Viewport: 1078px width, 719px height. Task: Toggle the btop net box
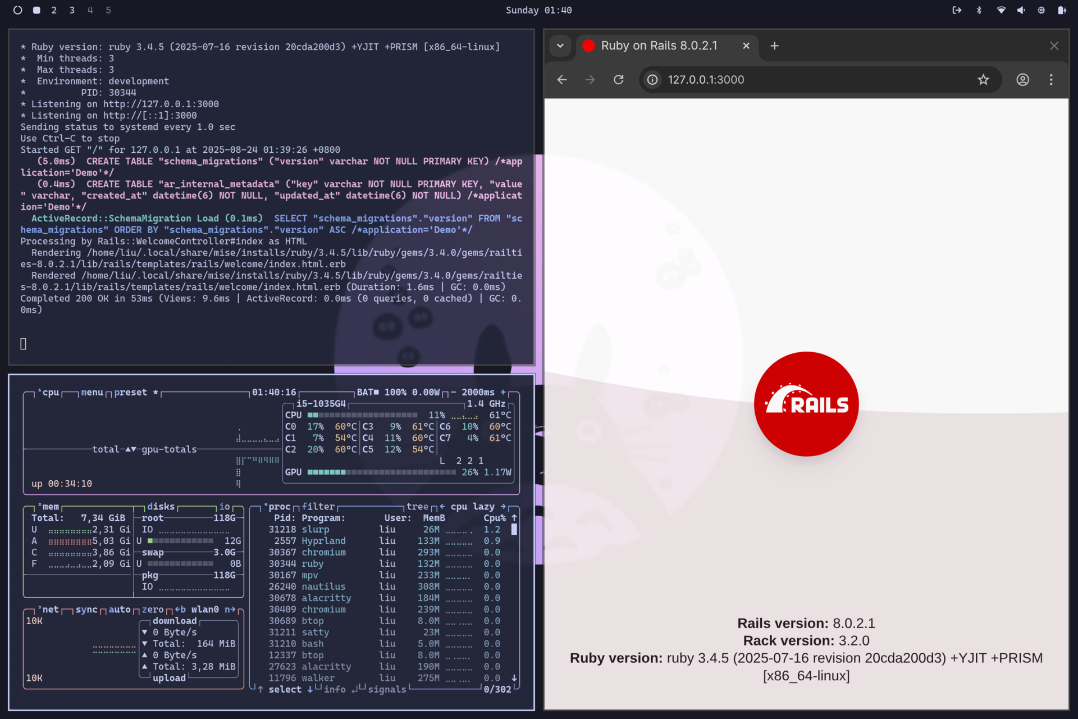49,609
